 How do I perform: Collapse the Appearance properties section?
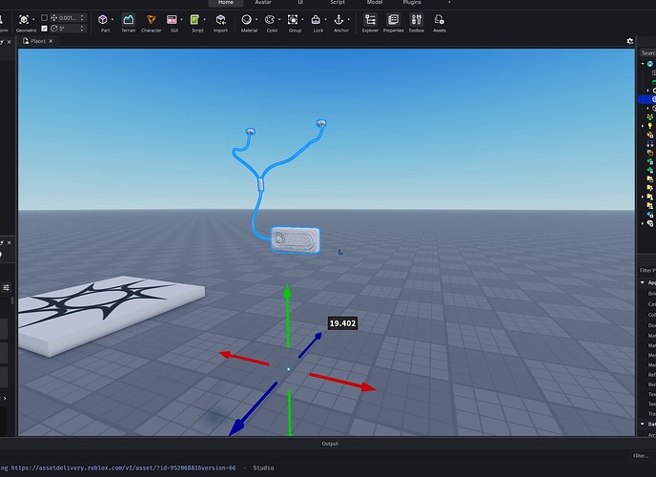pyautogui.click(x=643, y=282)
